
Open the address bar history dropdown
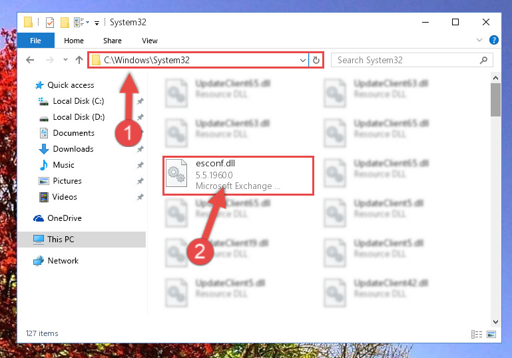[303, 61]
